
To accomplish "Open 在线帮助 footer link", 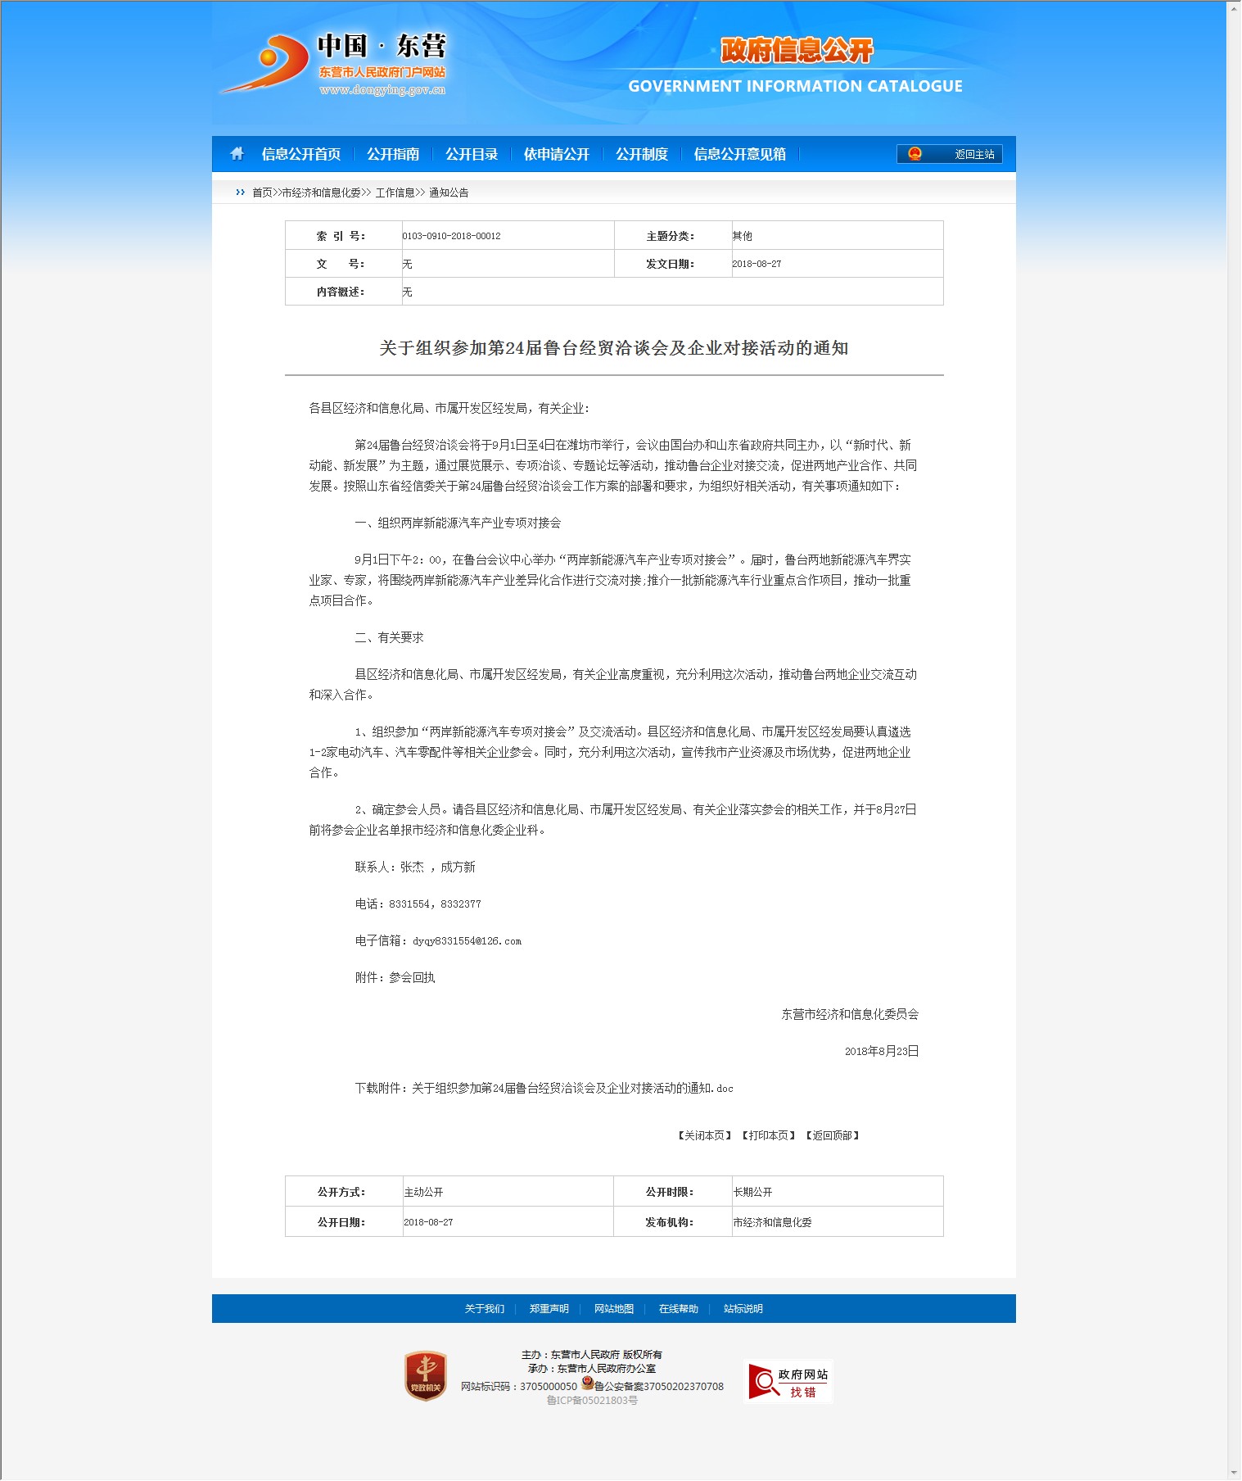I will click(x=678, y=1309).
